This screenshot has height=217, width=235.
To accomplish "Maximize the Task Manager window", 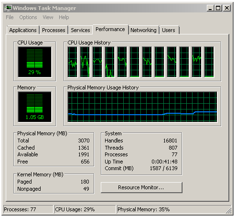I will coord(218,8).
